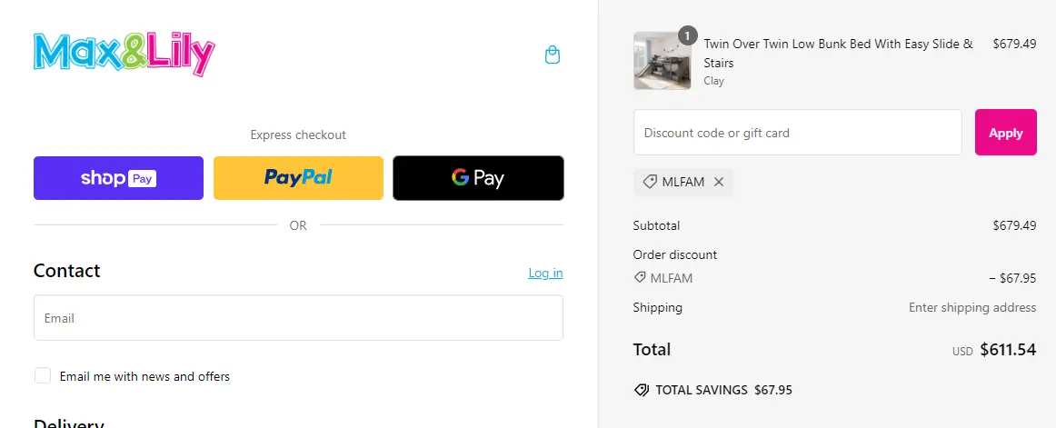
Task: Follow the Log in link
Action: click(x=545, y=273)
